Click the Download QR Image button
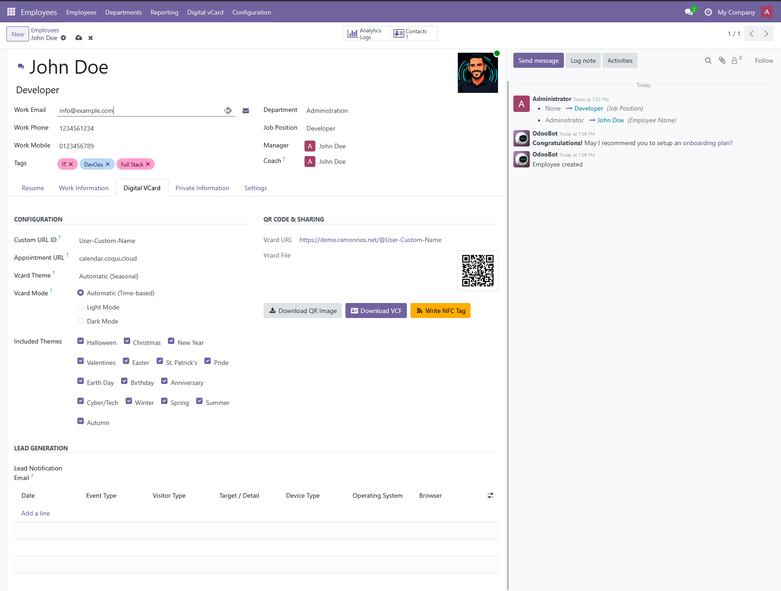Viewport: 781px width, 591px height. [x=303, y=311]
